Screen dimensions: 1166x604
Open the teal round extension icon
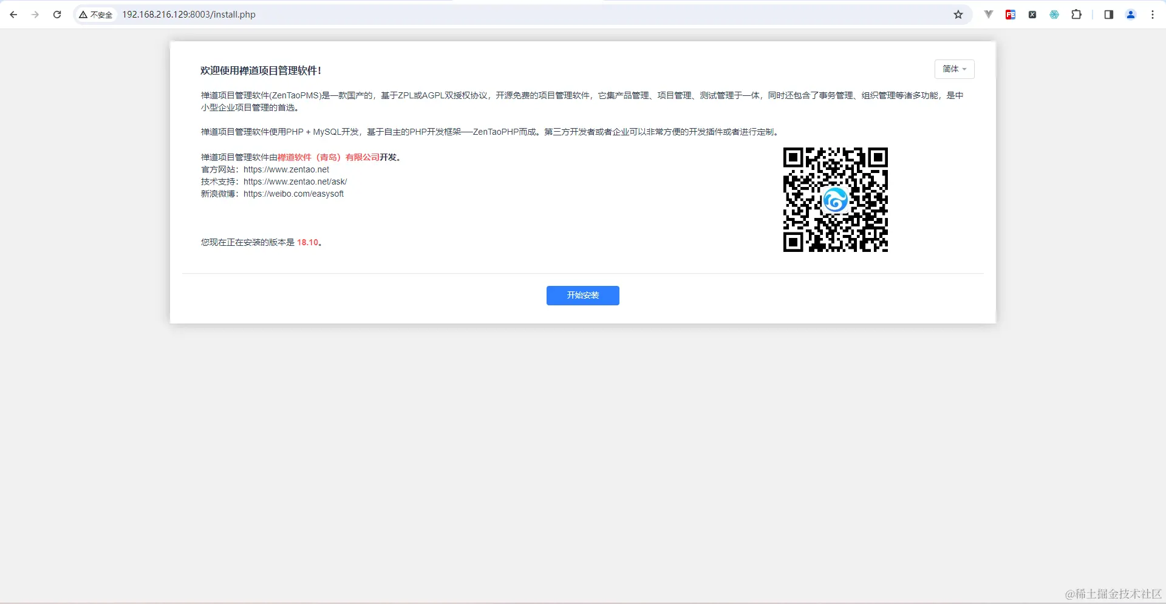(1054, 15)
